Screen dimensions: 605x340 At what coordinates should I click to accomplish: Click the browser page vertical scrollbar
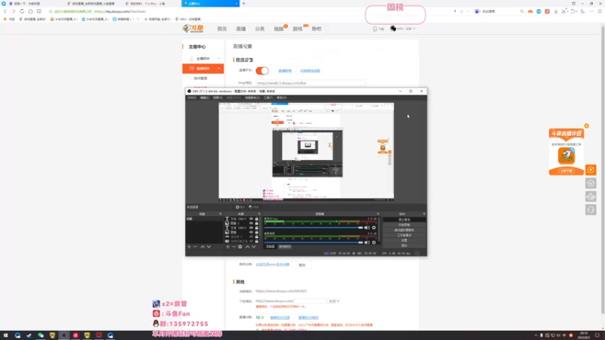click(603, 169)
